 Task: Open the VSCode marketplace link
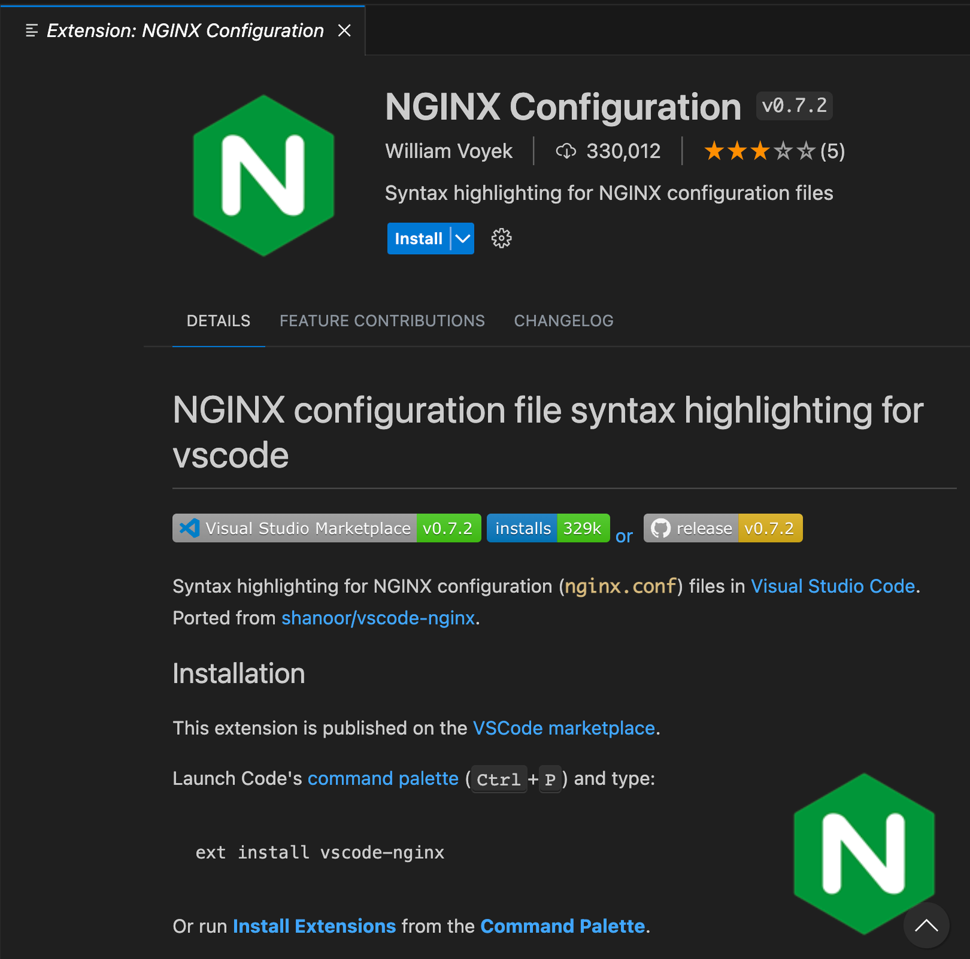pyautogui.click(x=564, y=727)
